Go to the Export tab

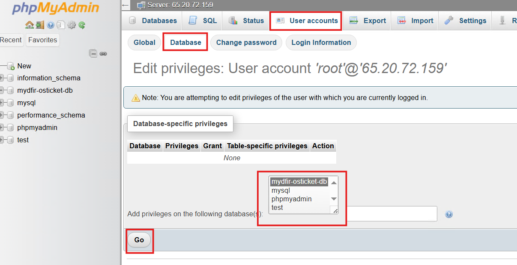368,21
